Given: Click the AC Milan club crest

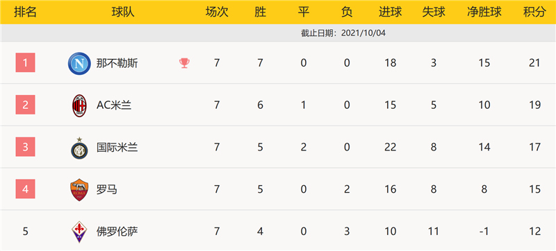Looking at the screenshot, I should tap(79, 105).
